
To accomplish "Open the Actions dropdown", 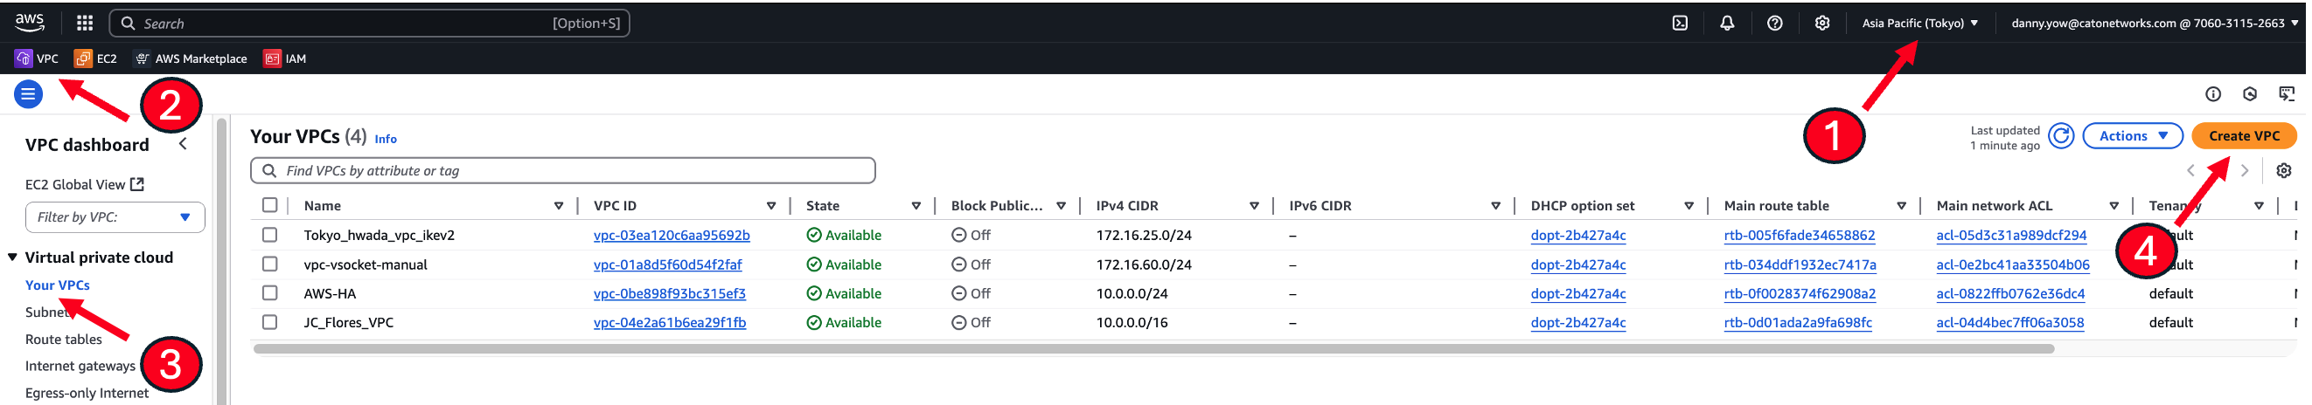I will (2133, 136).
